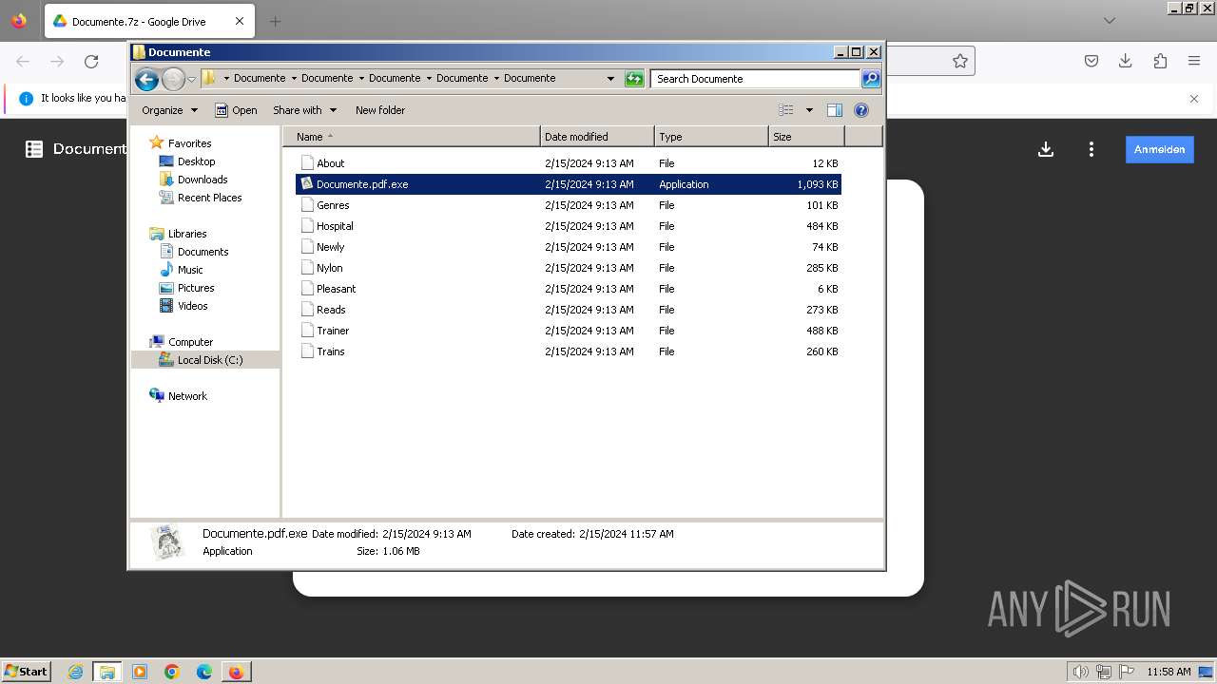This screenshot has width=1217, height=684.
Task: Open the Organize dropdown menu
Action: point(169,110)
